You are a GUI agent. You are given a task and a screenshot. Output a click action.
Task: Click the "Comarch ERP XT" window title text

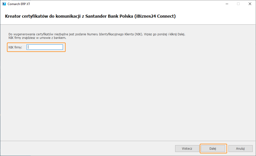point(19,4)
